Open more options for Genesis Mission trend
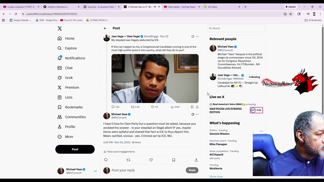The width and height of the screenshot is (324, 182). (261, 131)
